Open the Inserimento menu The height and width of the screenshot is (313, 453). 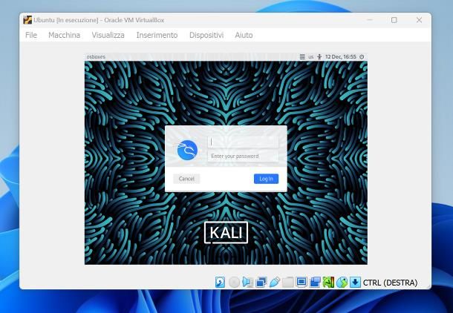pos(157,35)
